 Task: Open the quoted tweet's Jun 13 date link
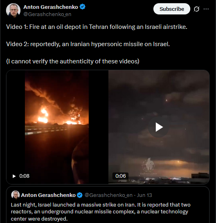[x=145, y=195]
